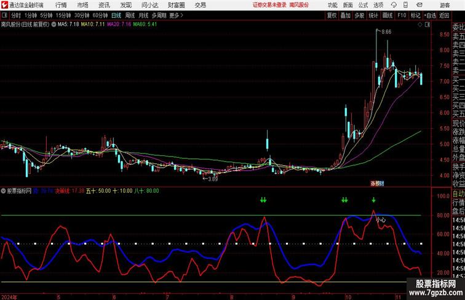Switch to the 60分钟 period tab
The image size is (465, 300).
100,15
